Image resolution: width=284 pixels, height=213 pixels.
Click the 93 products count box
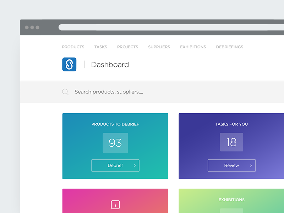coord(115,143)
